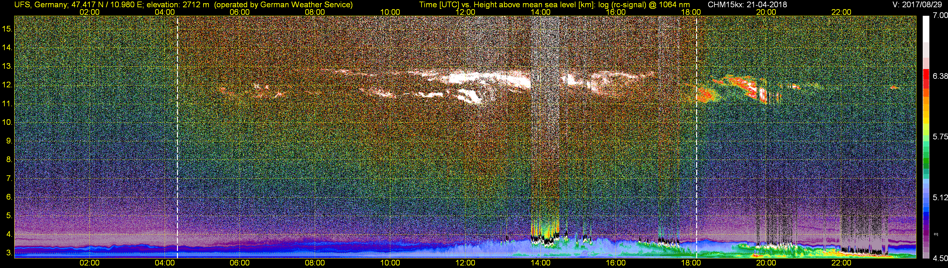Image resolution: width=948 pixels, height=268 pixels.
Task: Select the '5.12' colorbar value
Action: click(x=940, y=197)
